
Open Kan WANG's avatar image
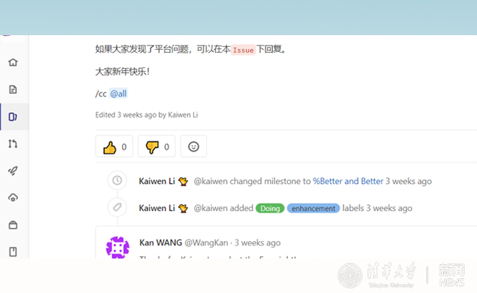click(118, 248)
